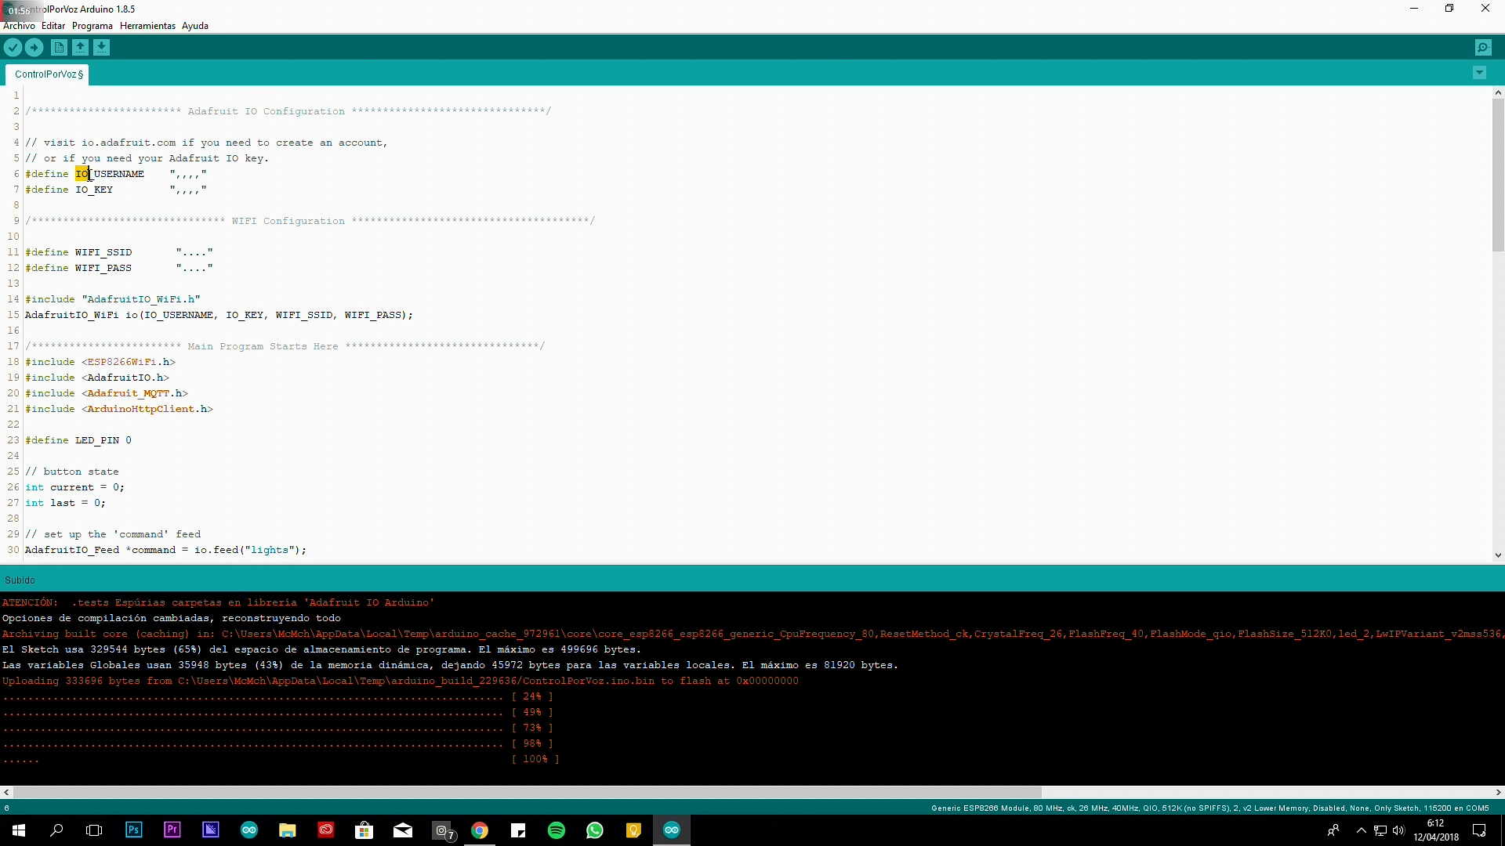The width and height of the screenshot is (1505, 846).
Task: Create a new sketch using the New icon
Action: point(59,47)
